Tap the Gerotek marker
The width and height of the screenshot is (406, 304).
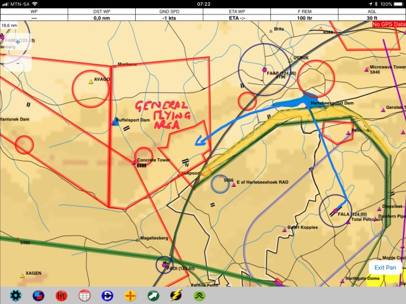383,110
